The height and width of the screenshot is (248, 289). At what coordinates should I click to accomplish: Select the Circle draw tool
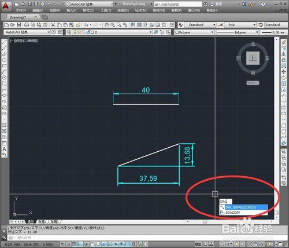tap(4, 78)
